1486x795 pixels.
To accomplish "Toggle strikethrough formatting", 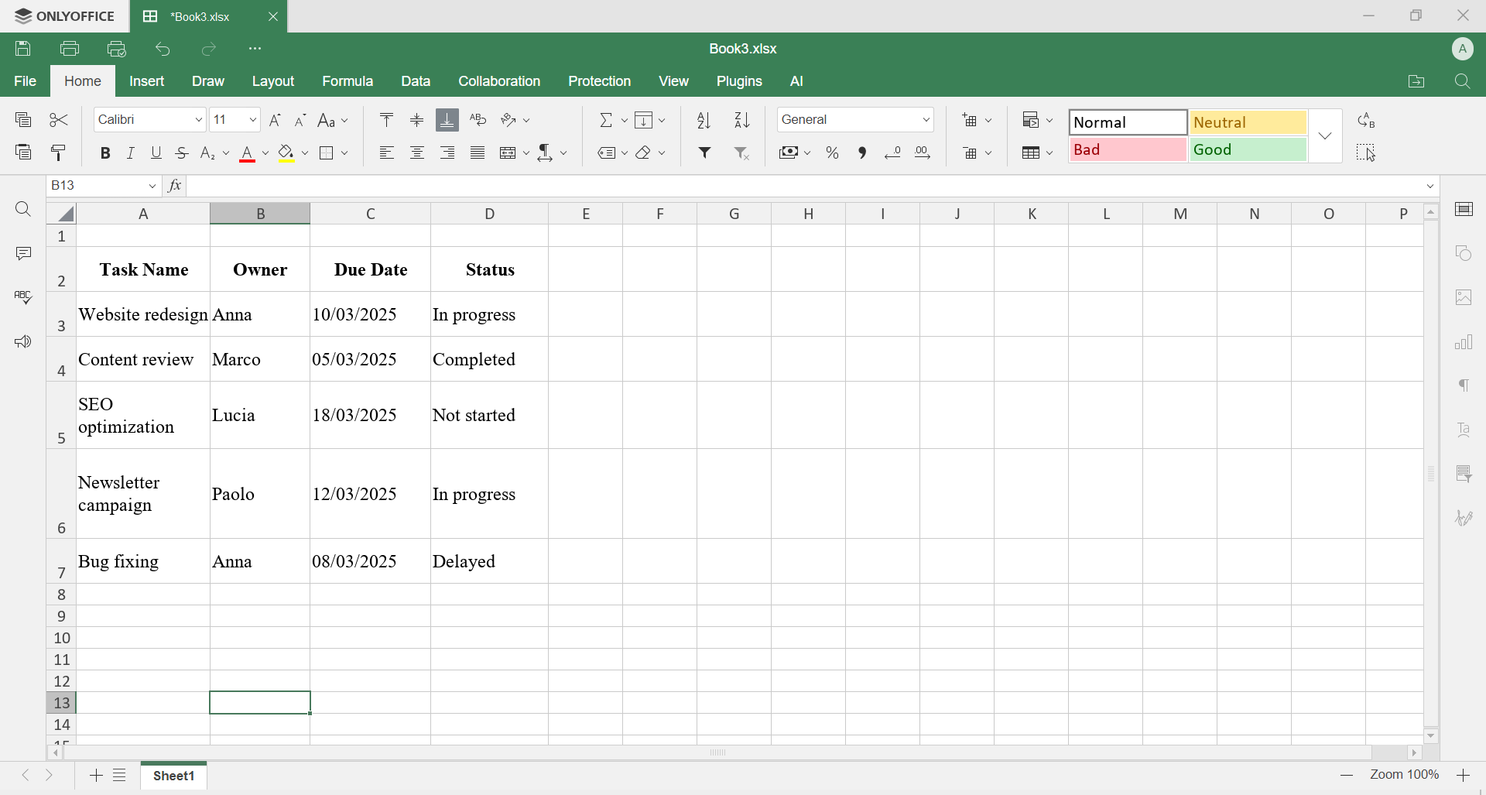I will (x=181, y=152).
